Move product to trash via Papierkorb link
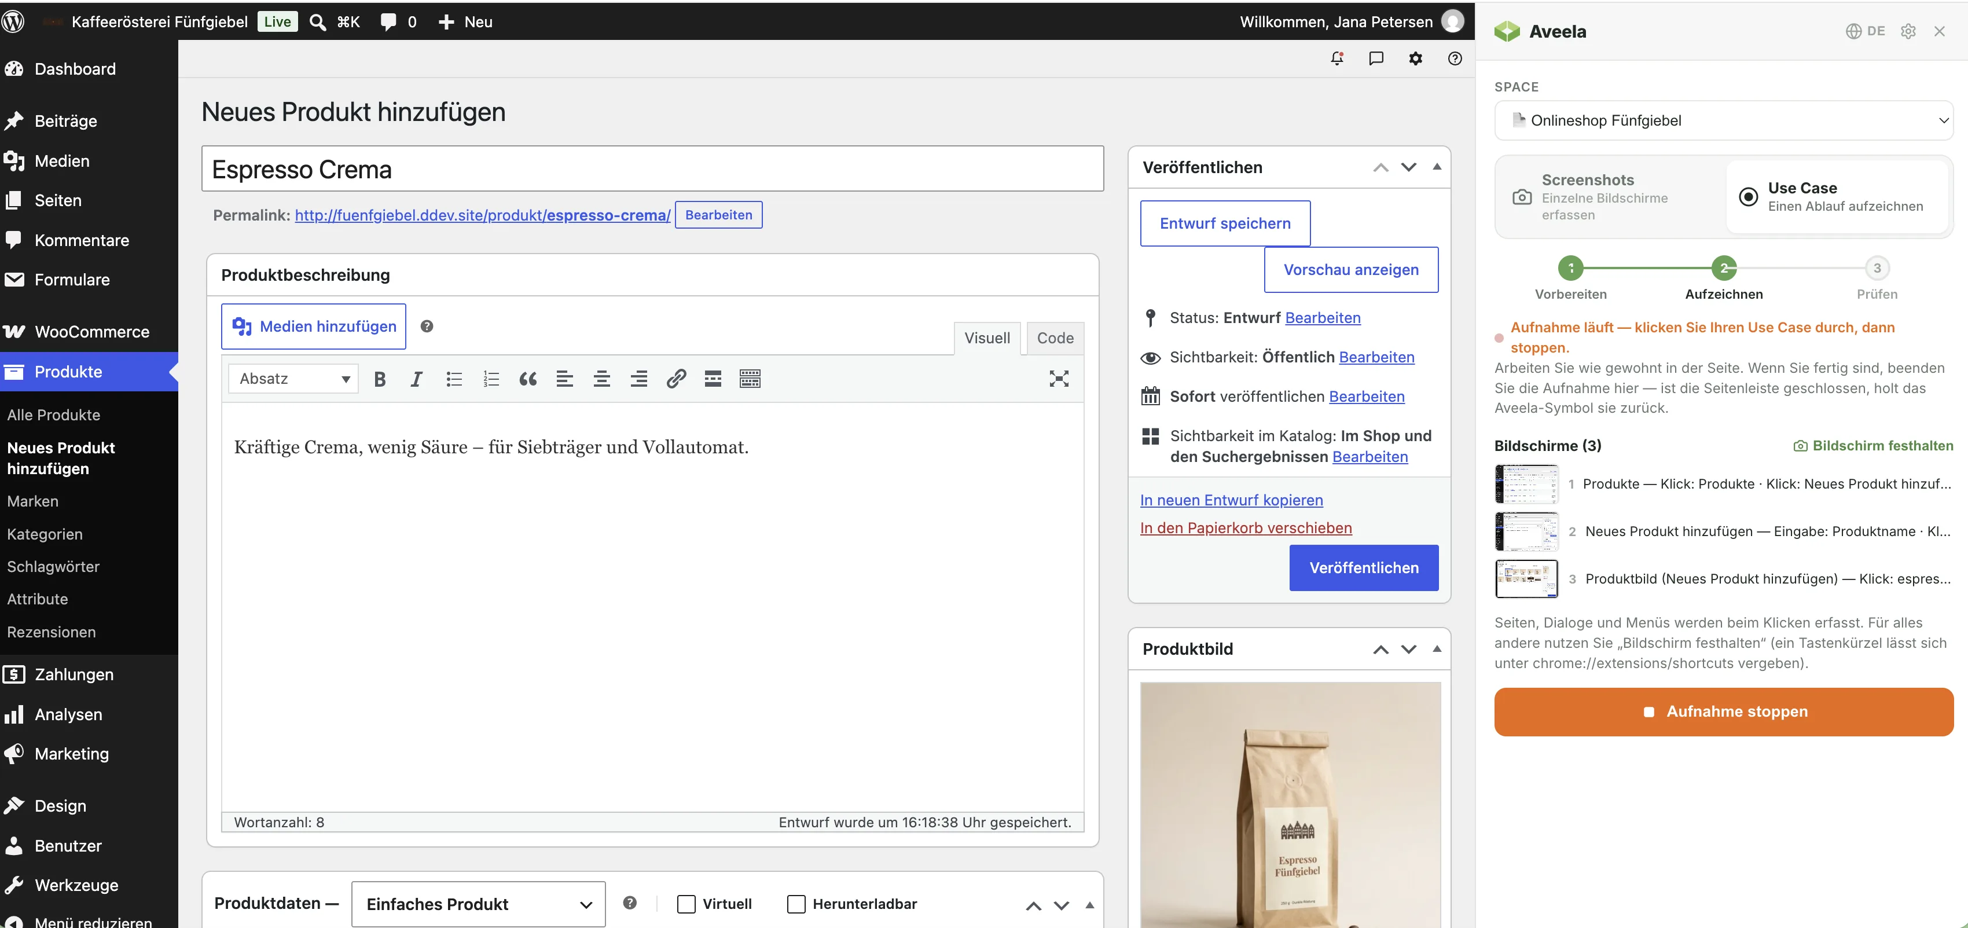The image size is (1968, 928). (x=1246, y=528)
